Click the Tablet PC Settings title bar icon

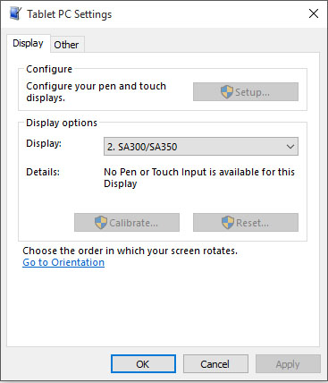(x=15, y=13)
